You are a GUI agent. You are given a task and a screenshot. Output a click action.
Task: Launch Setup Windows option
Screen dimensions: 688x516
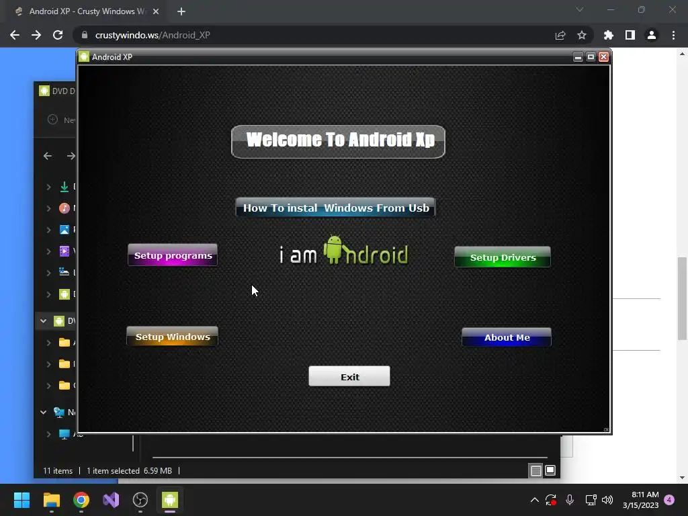pos(173,337)
